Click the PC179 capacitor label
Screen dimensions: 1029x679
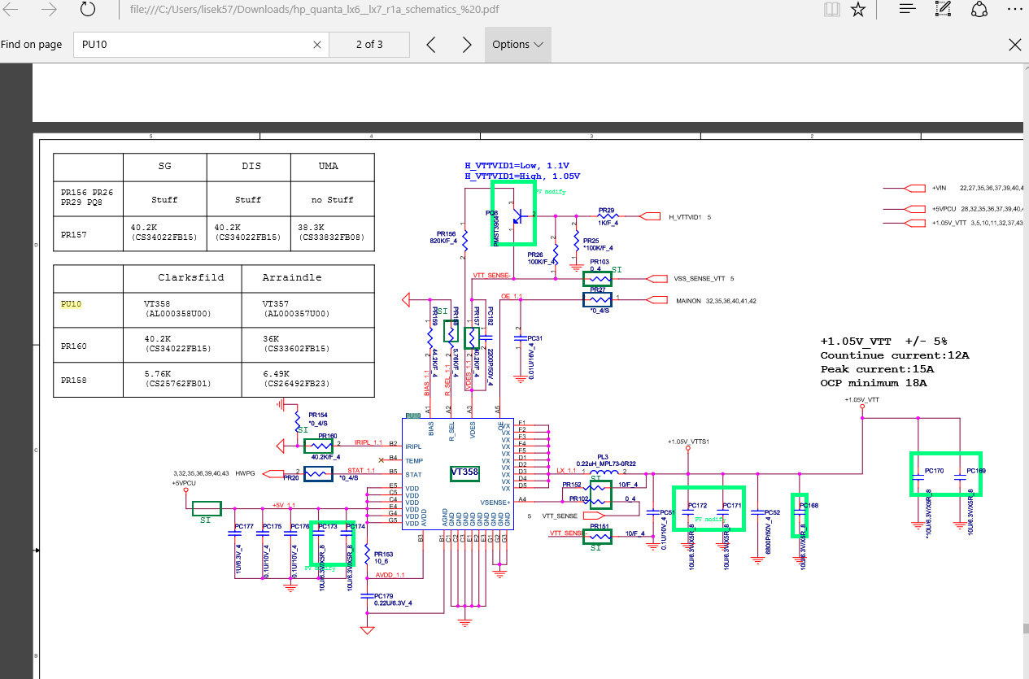382,596
